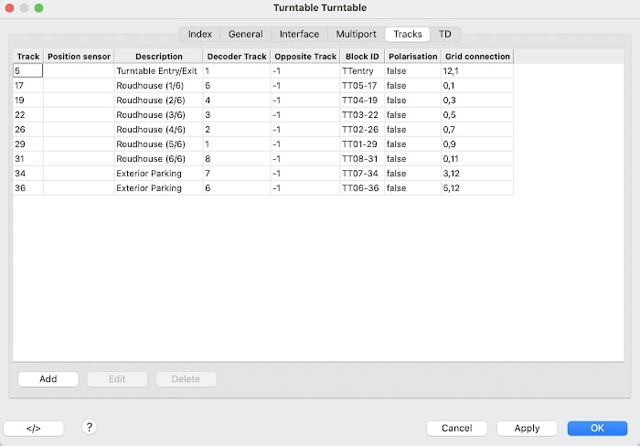The height and width of the screenshot is (446, 640).
Task: Switch to the Index tab
Action: (199, 35)
